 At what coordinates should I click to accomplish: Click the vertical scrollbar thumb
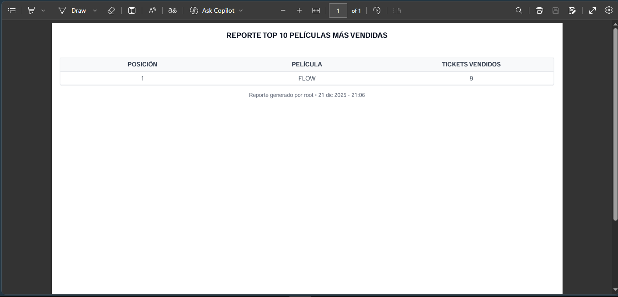tap(615, 125)
